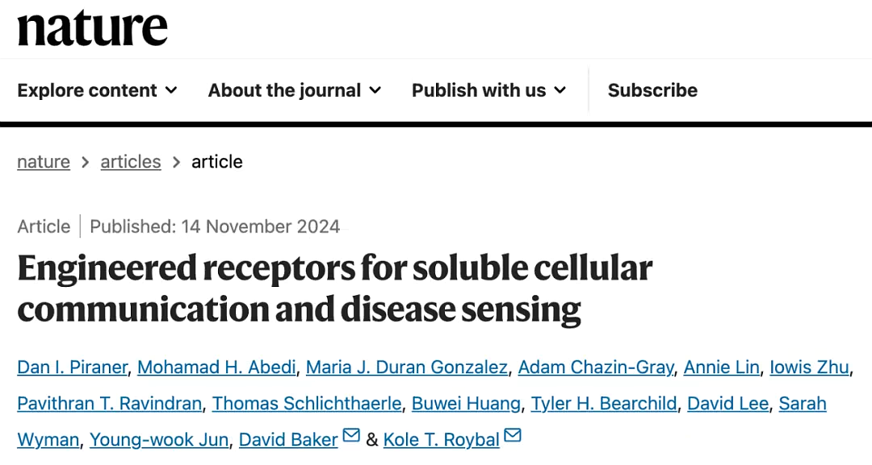
Task: Click the Subscribe link
Action: (652, 90)
